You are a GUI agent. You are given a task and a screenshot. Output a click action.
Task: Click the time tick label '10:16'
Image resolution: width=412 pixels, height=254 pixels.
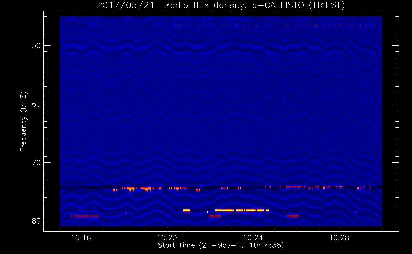(x=81, y=238)
